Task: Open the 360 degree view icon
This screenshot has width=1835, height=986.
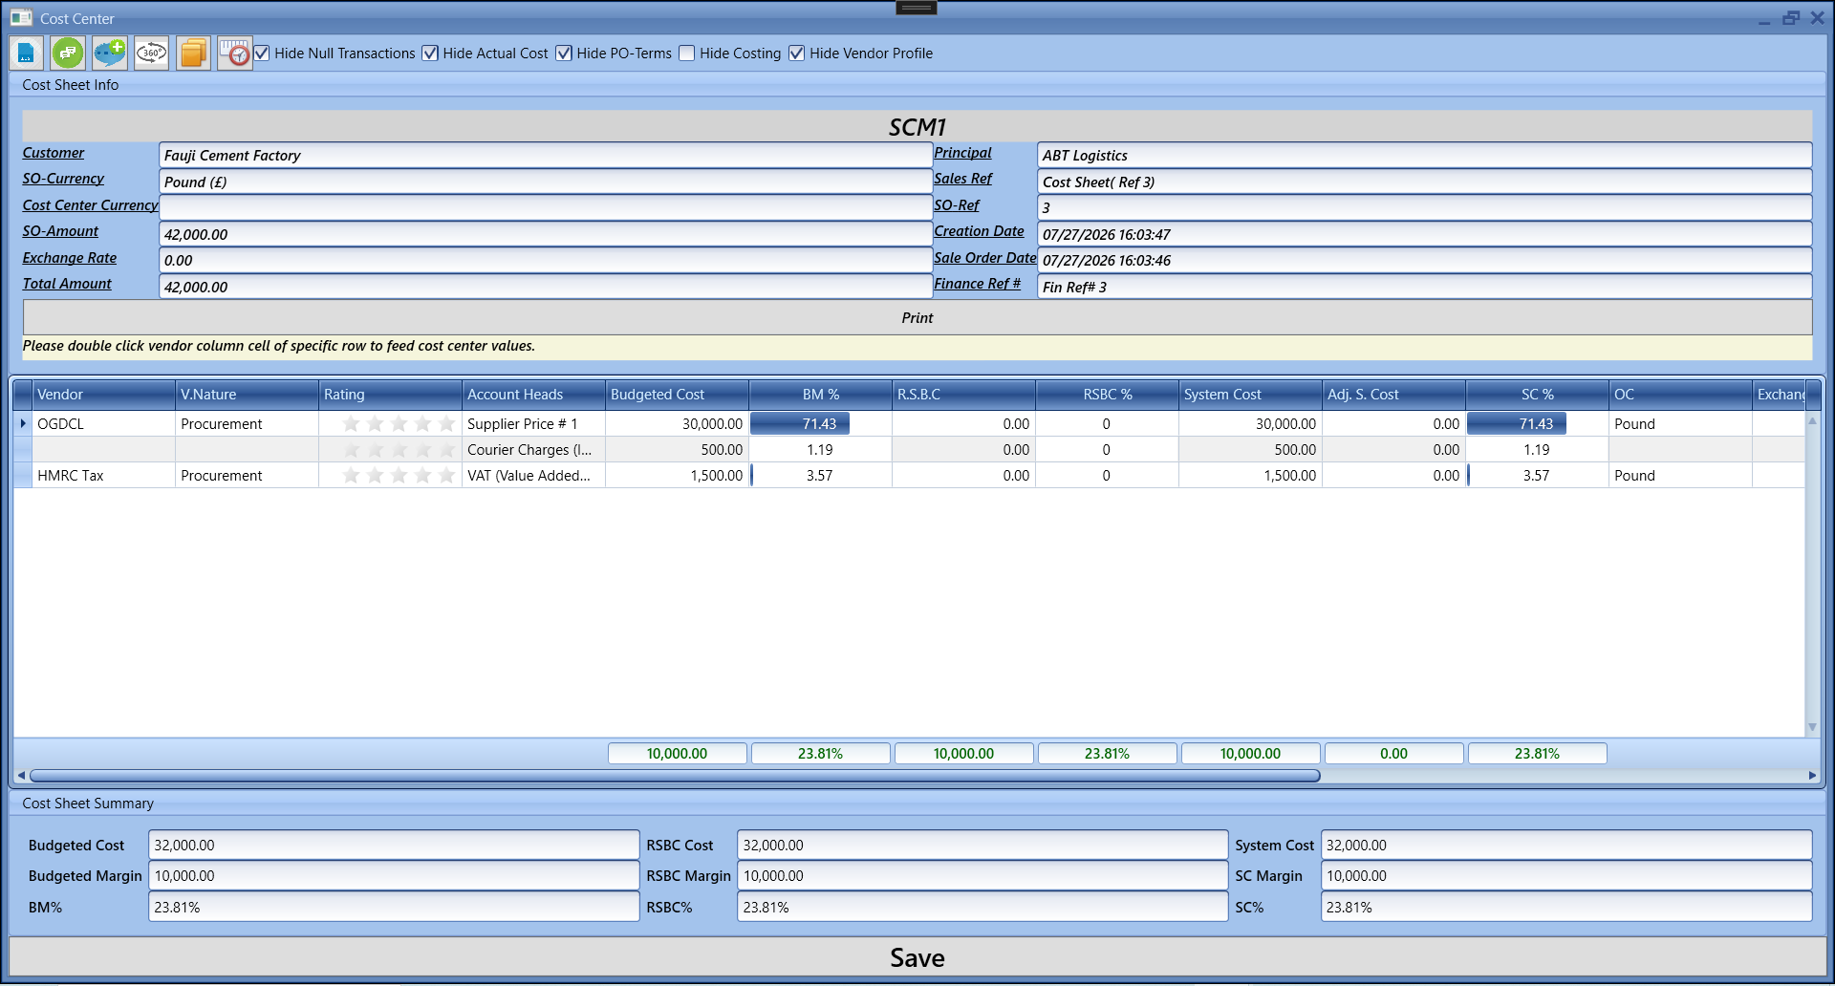Action: [x=151, y=54]
